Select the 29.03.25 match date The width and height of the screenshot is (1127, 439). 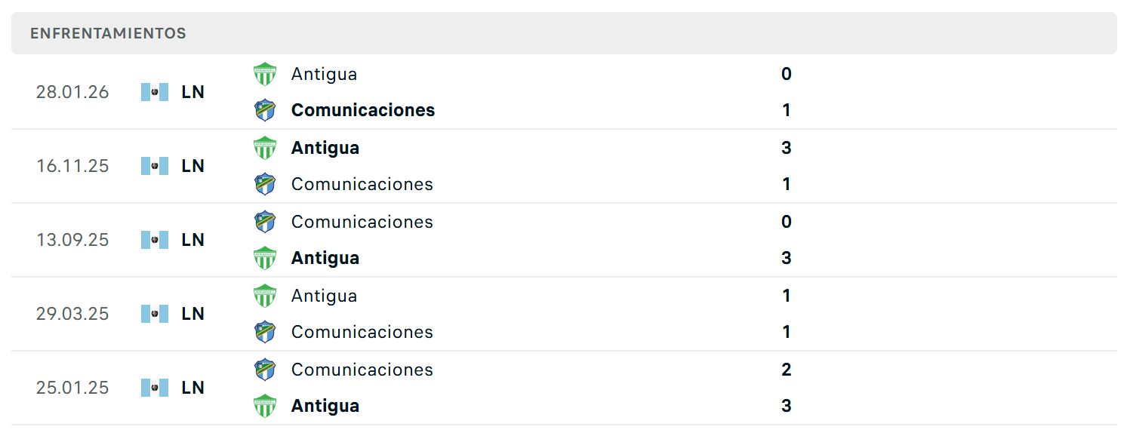coord(72,314)
